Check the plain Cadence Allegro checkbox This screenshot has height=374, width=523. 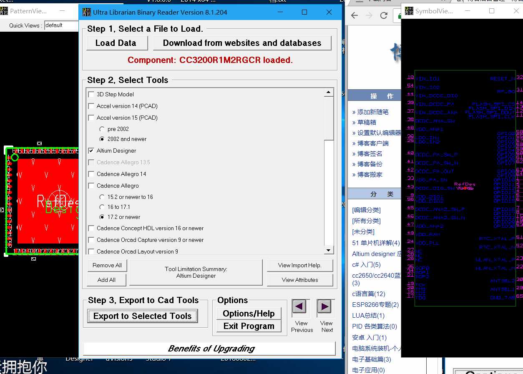(x=91, y=186)
